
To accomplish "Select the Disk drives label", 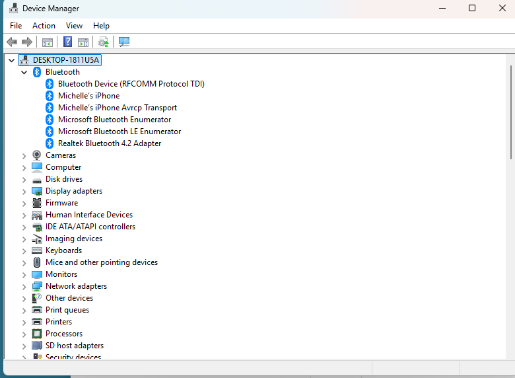I will [x=64, y=179].
